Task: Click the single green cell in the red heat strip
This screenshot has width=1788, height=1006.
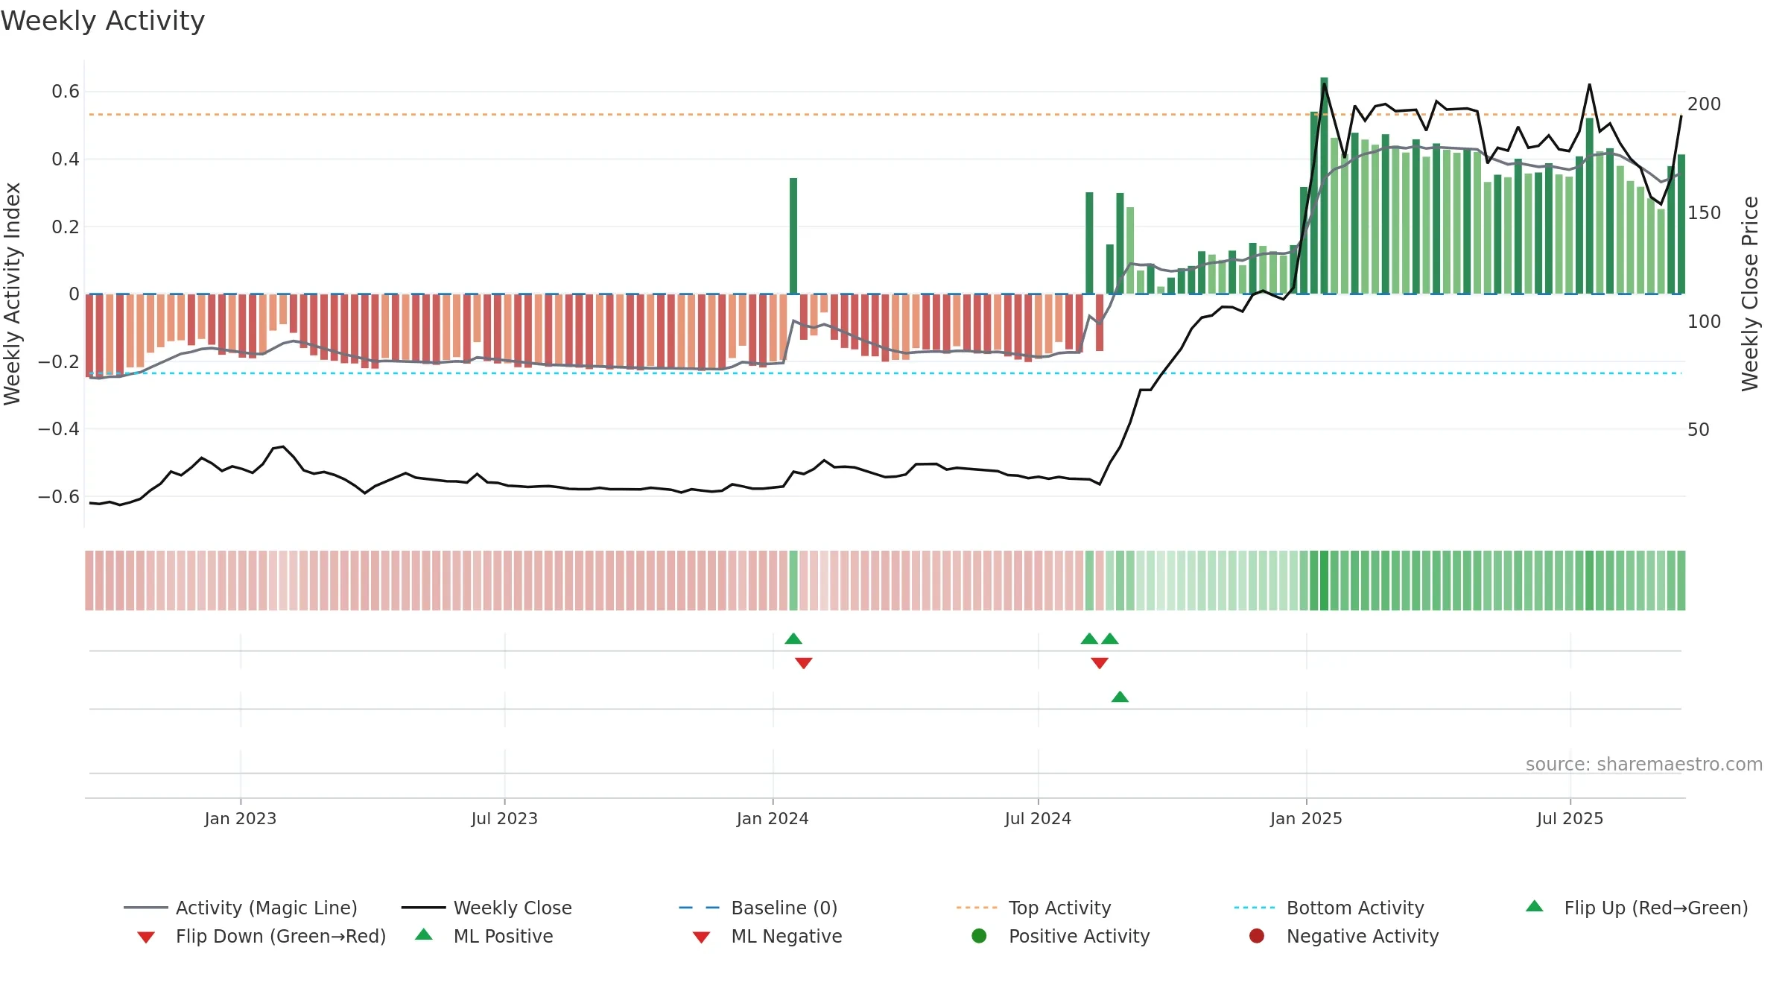Action: pyautogui.click(x=793, y=580)
